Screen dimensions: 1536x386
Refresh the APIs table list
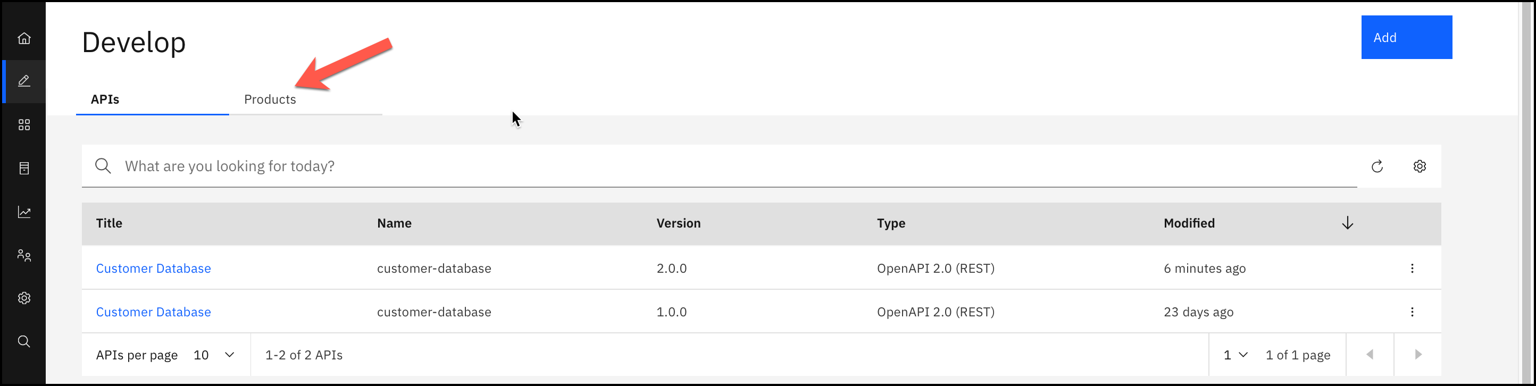point(1377,166)
